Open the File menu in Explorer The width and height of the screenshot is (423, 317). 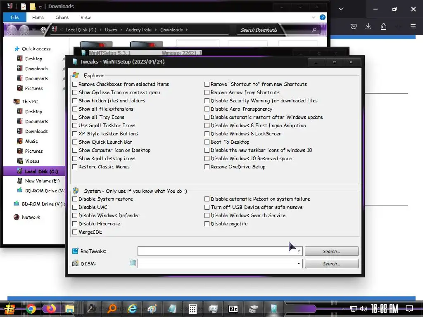[x=14, y=17]
